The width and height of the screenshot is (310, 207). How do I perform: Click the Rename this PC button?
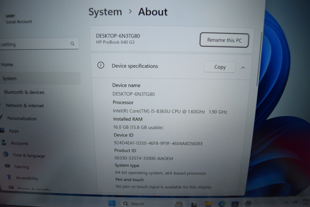(224, 40)
